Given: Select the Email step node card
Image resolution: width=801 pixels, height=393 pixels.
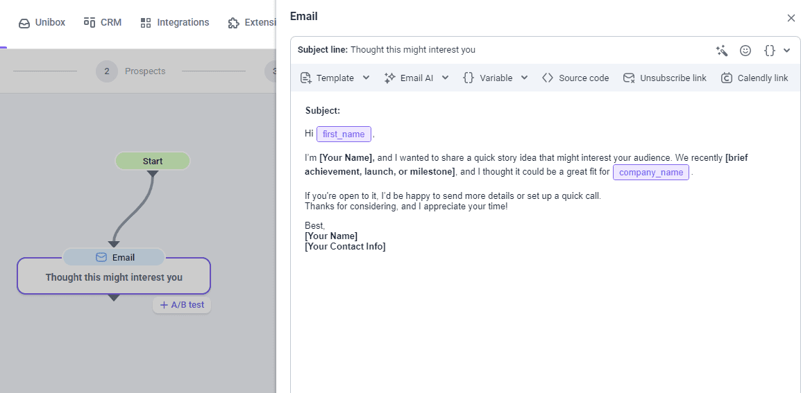Looking at the screenshot, I should 114,277.
